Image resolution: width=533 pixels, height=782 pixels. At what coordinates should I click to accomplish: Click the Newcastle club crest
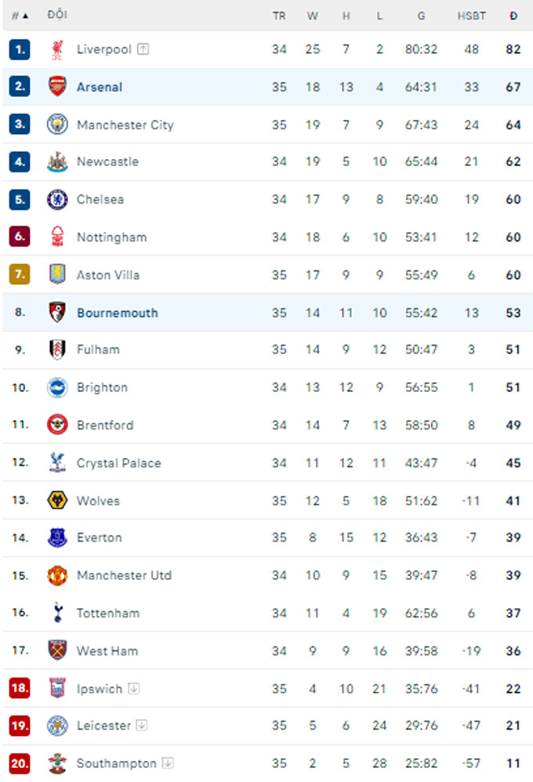tap(57, 161)
